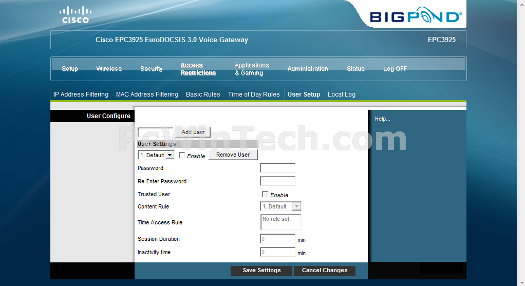Click Cisco EPC3925 EuroDOCSIS gateway title
Image resolution: width=525 pixels, height=286 pixels.
coord(172,40)
